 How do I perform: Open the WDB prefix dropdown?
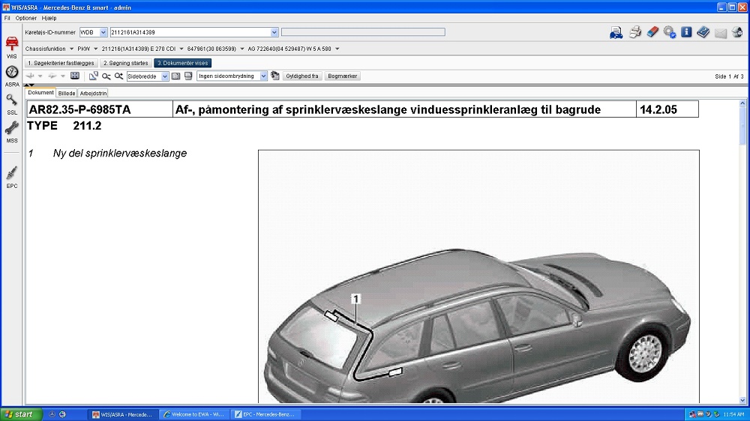(103, 32)
